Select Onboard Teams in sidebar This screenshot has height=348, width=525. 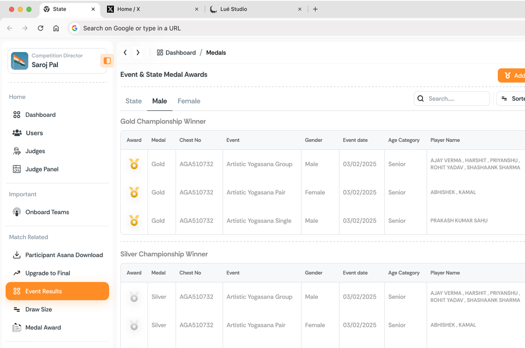pyautogui.click(x=47, y=212)
